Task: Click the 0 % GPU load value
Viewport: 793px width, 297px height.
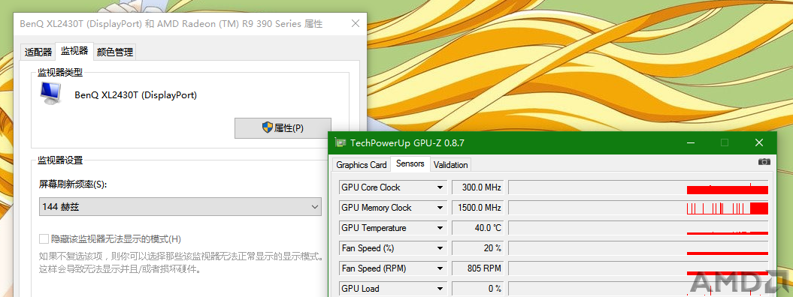Action: [477, 289]
